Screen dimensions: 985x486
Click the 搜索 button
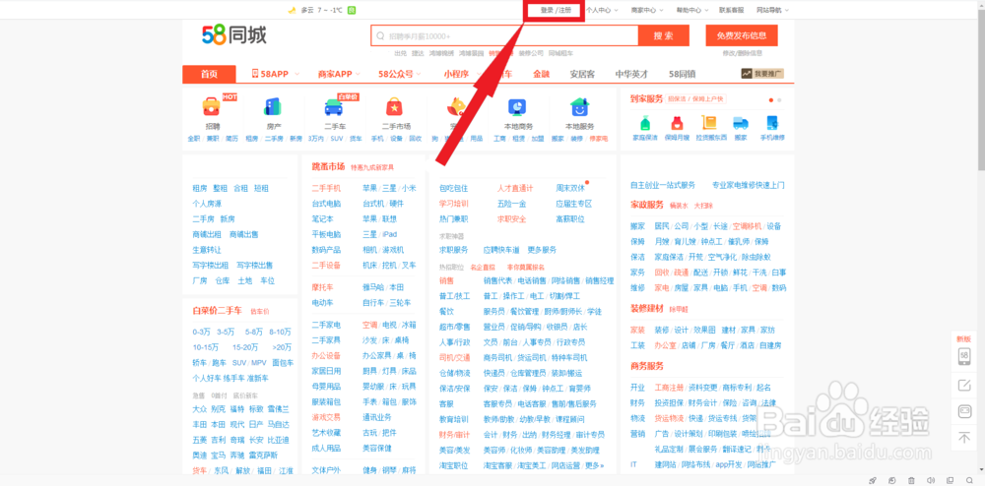[663, 35]
